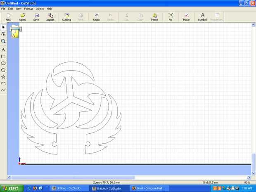Activate the magnifier zoom tool
This screenshot has height=192, width=256.
pyautogui.click(x=3, y=41)
